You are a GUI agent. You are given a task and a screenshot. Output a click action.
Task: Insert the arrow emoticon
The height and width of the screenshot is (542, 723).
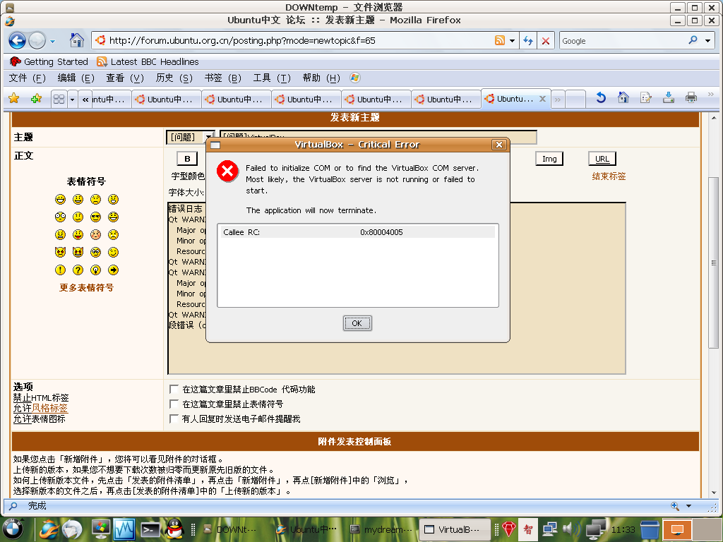tap(114, 270)
